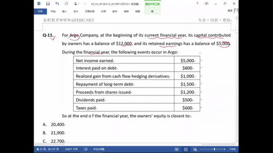Screen dimensions: 273x153
Task: Click the Undo arrow icon
Action: coord(57,4)
